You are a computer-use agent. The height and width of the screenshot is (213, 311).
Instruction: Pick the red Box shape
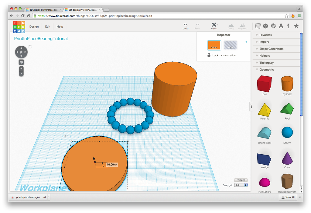tap(265, 84)
